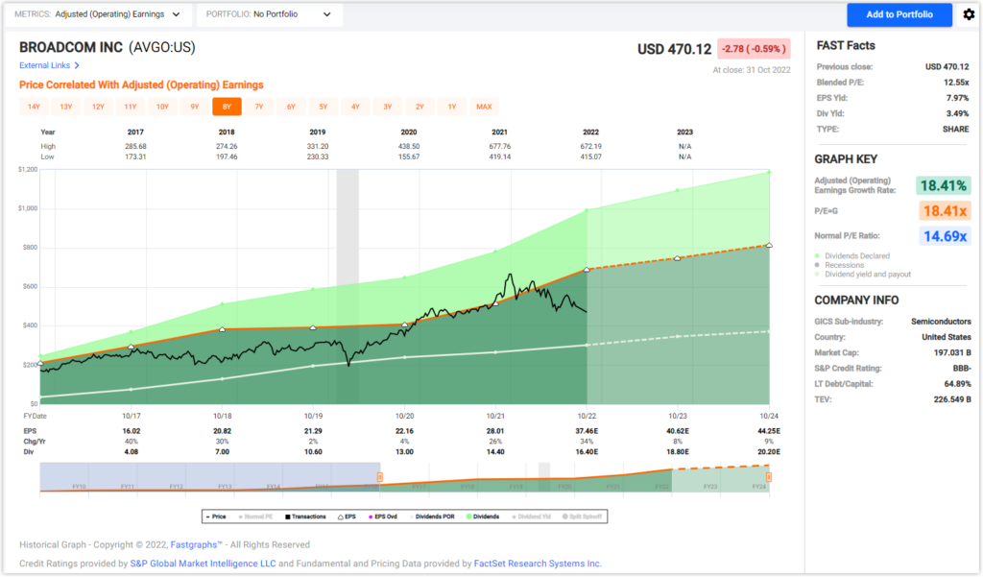Click the EPS marker at 10/18 on chart

(223, 329)
